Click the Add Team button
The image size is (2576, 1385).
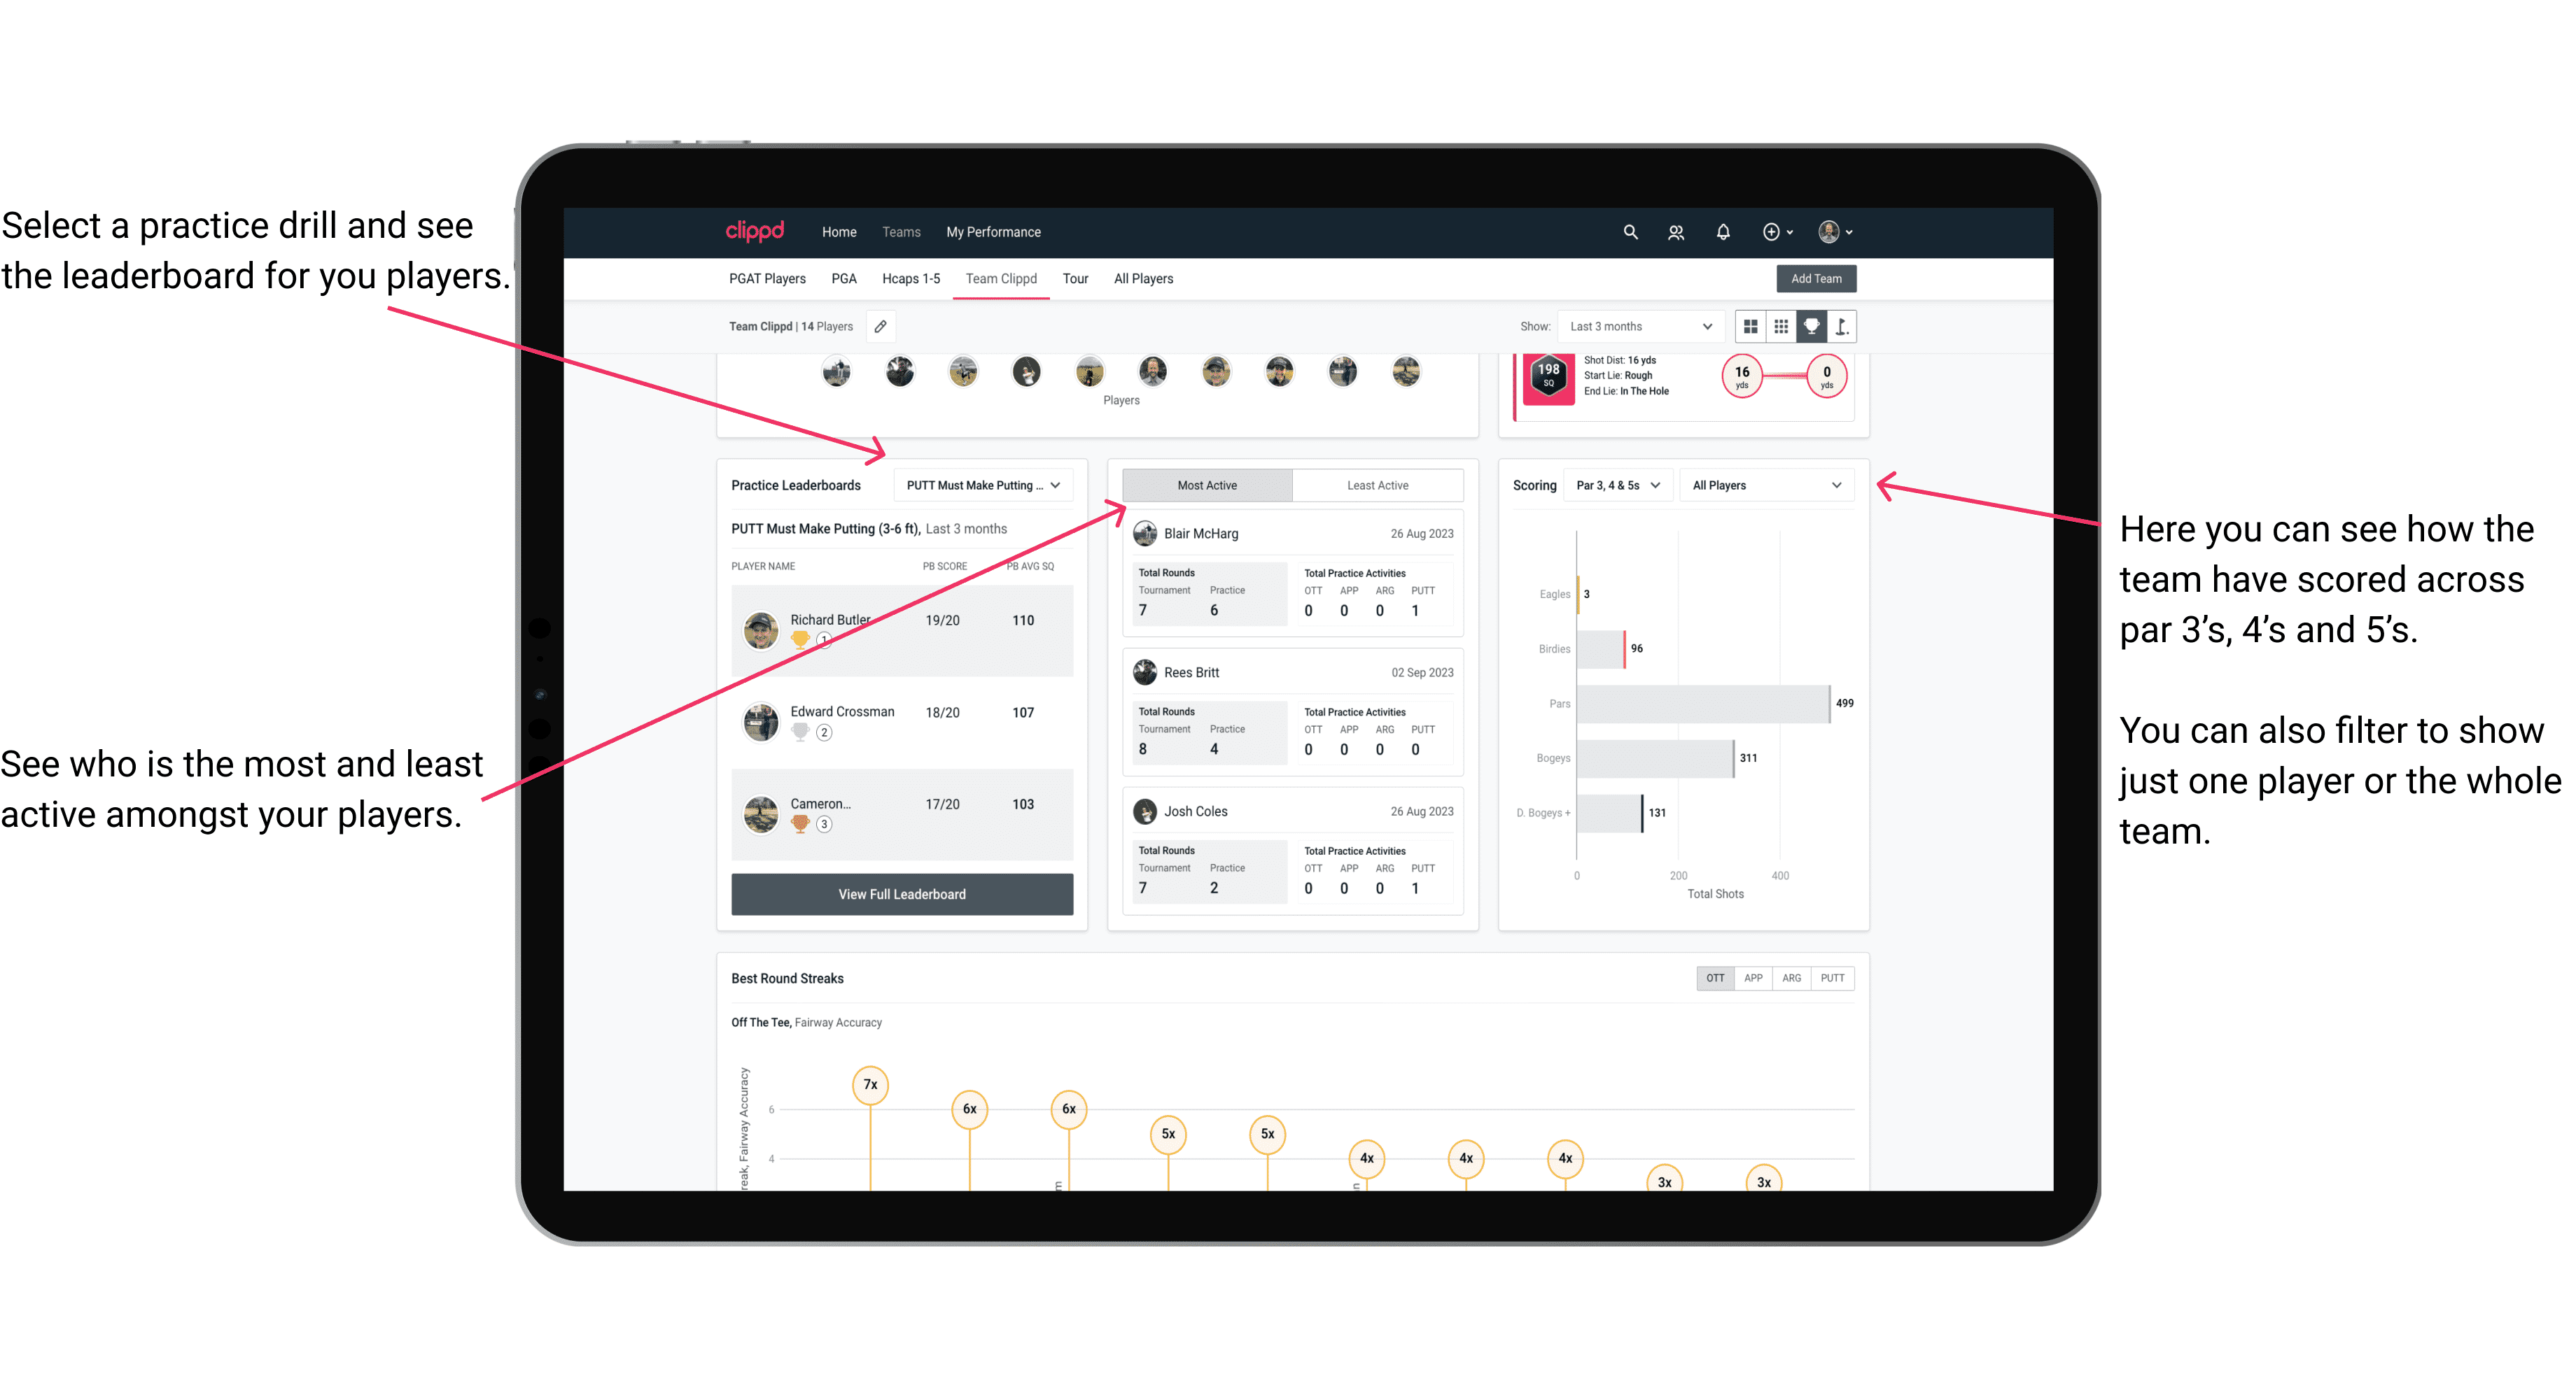point(1815,278)
